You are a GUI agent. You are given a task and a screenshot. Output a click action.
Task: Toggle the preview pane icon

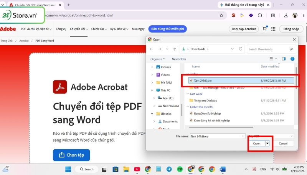coord(284,59)
